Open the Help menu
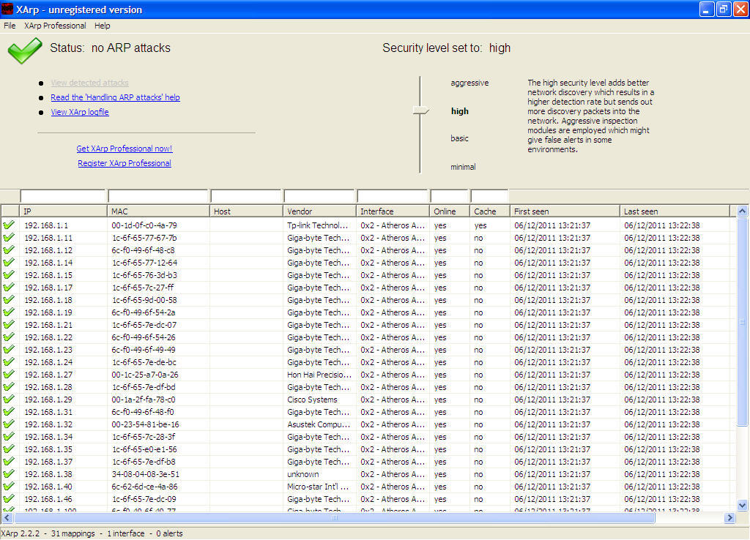Image resolution: width=750 pixels, height=540 pixels. point(102,26)
